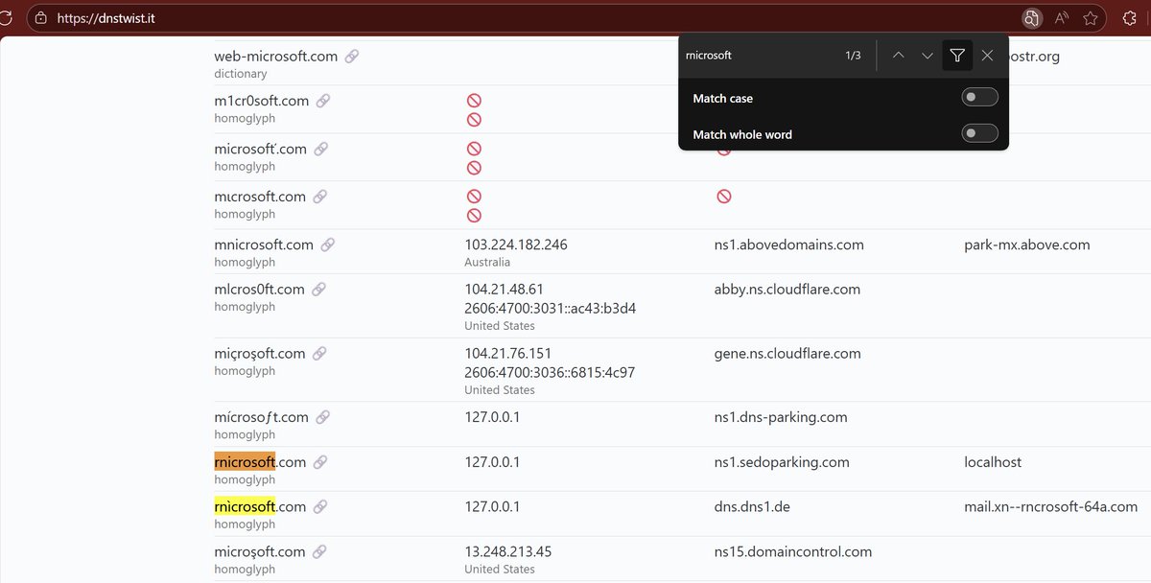Close the find on page bar
The image size is (1151, 583).
tap(987, 56)
